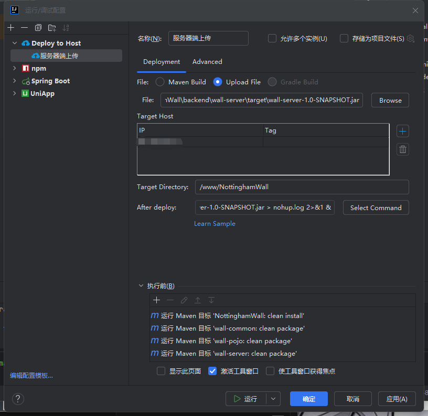Screen dimensions: 428x416
Task: Click the 运行 button
Action: point(245,399)
